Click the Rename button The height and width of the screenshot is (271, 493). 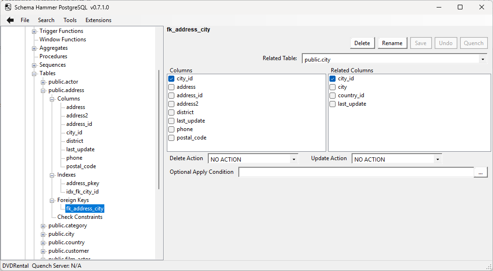392,43
